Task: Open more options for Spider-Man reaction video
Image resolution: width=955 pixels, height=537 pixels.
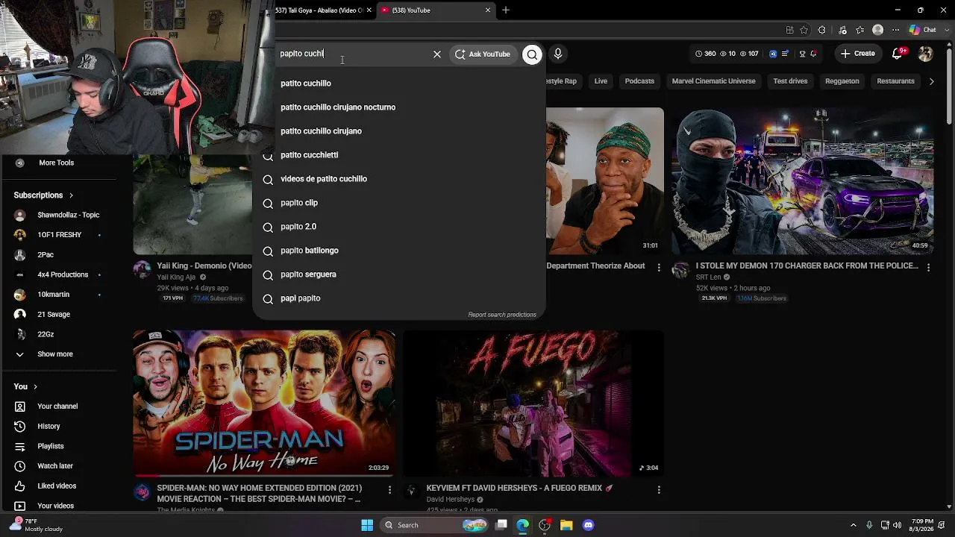Action: tap(389, 489)
